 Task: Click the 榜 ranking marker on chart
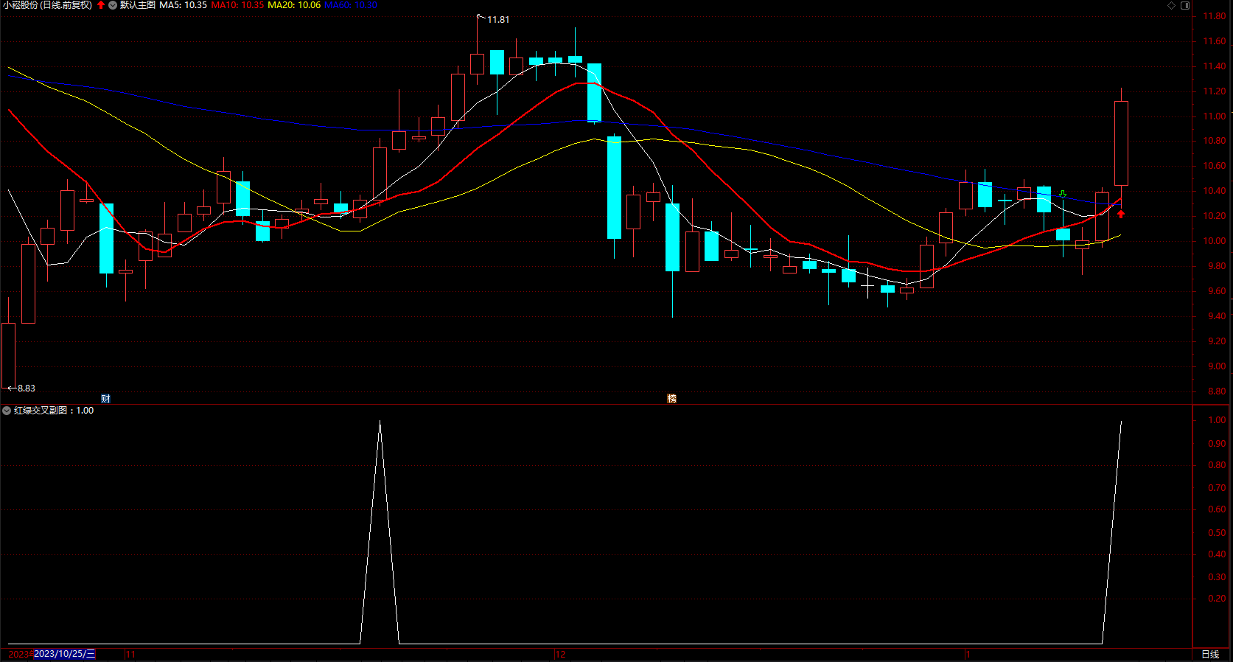coord(671,398)
